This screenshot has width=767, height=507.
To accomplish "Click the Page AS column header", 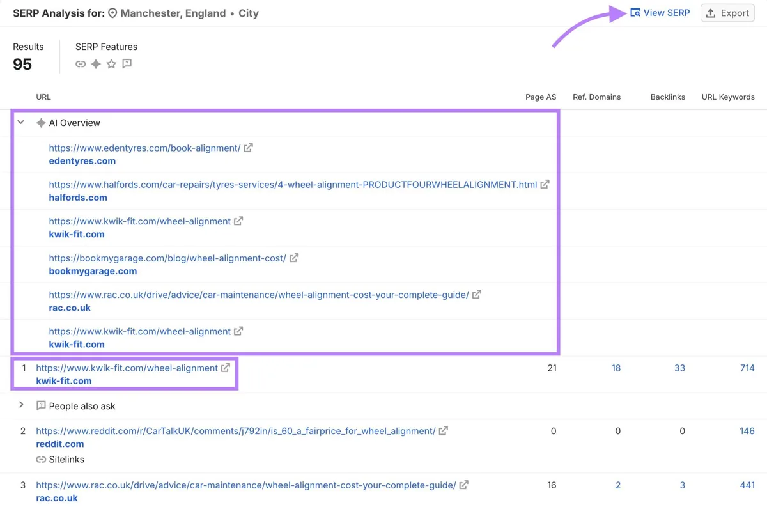I will 541,97.
